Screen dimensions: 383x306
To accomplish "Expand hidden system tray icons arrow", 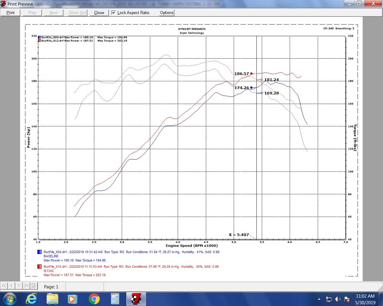I will (x=319, y=299).
